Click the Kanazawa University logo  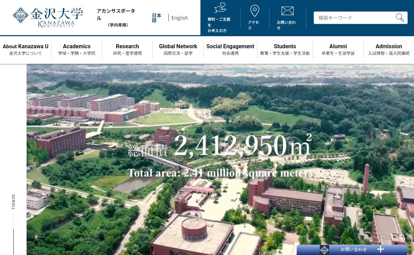(x=48, y=17)
